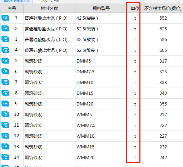Viewport: 183px width, 167px height.
Task: Select the WMM10 spec cell
Action: coord(101,136)
